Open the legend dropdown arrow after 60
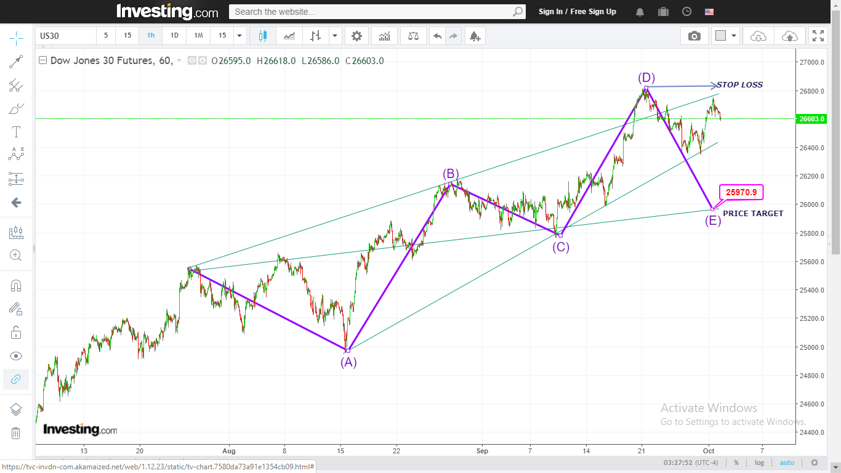The image size is (841, 473). tap(179, 60)
